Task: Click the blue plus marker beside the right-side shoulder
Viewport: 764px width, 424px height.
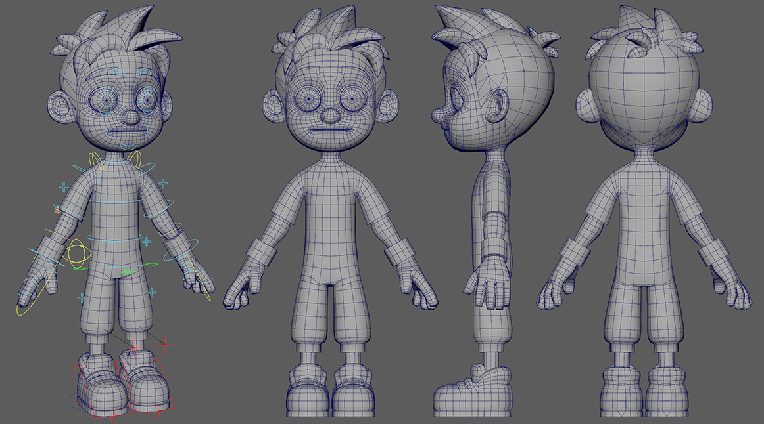Action: (x=163, y=184)
